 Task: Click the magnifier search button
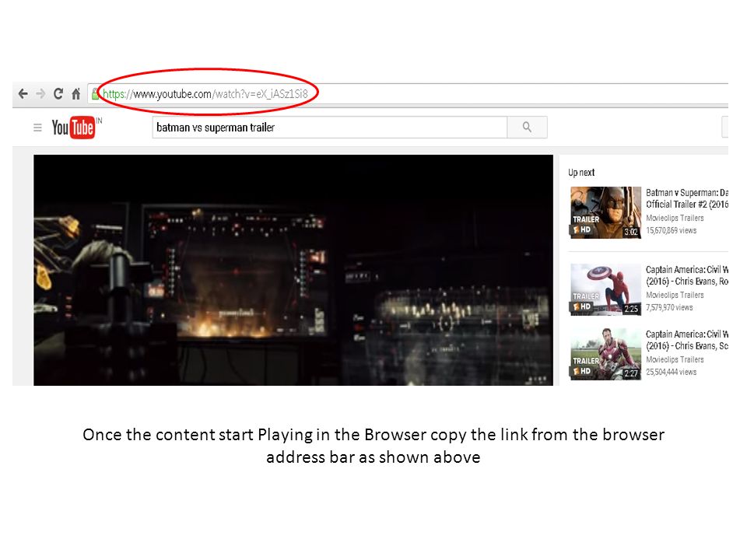click(527, 127)
